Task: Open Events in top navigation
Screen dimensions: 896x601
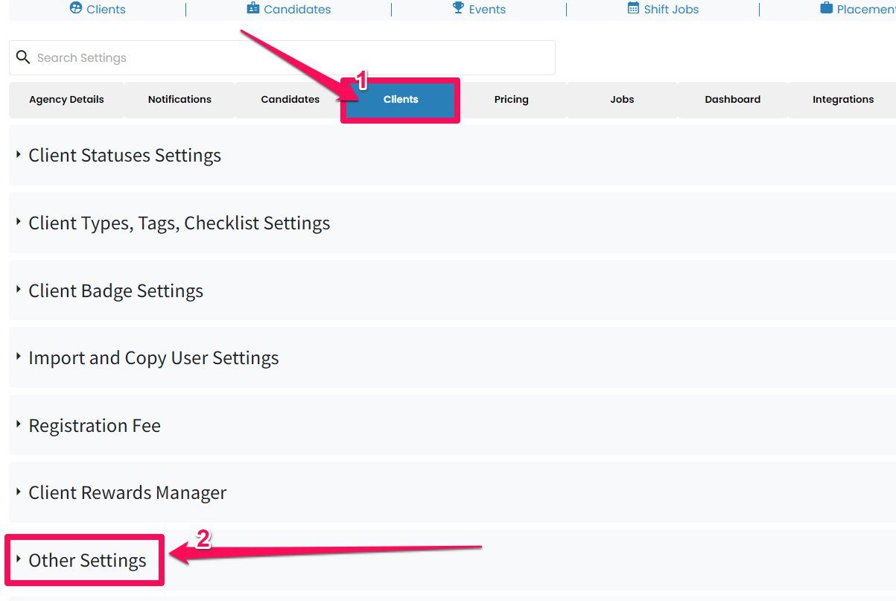Action: (487, 10)
